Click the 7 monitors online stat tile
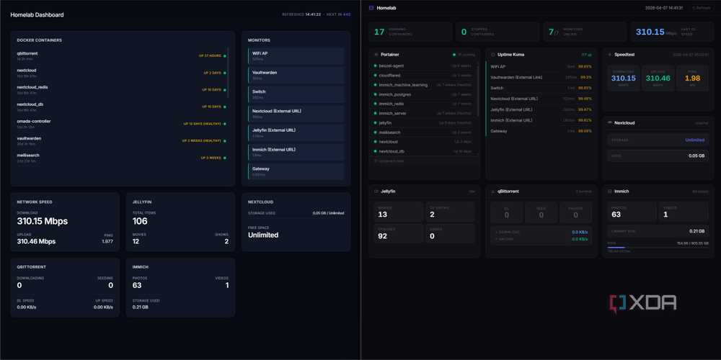This screenshot has width=721, height=360. point(585,32)
